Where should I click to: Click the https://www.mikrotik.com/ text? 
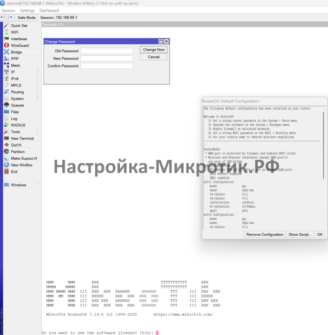click(183, 314)
